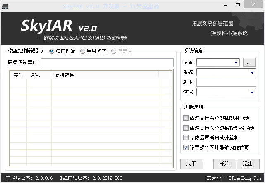Viewport: 265px width, 183px height.
Task: Click the 名称 column header
Action: (39, 75)
